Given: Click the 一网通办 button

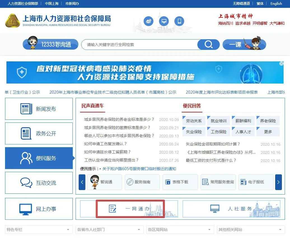Looking at the screenshot, I should pyautogui.click(x=130, y=209).
